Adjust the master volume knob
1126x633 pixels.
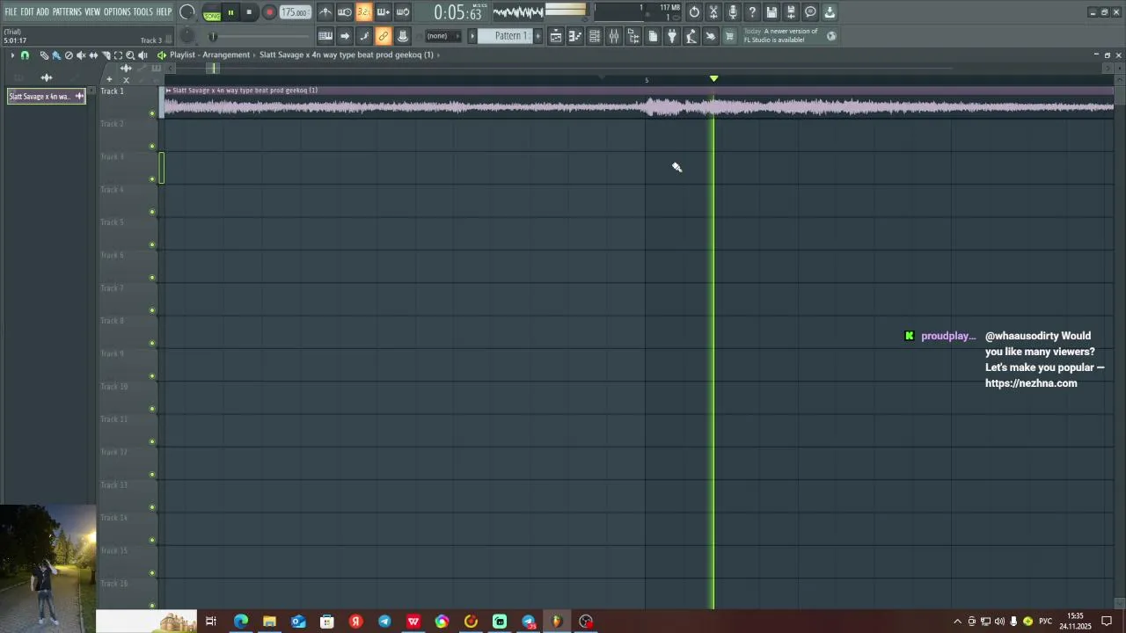pyautogui.click(x=186, y=12)
